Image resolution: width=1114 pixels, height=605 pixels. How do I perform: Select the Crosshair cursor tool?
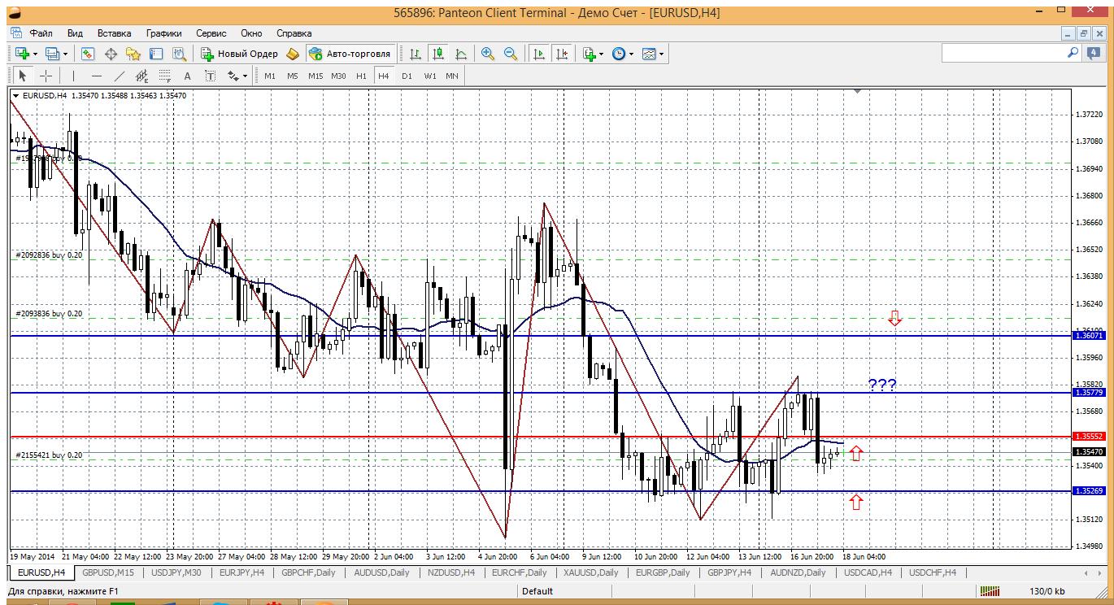pos(46,76)
